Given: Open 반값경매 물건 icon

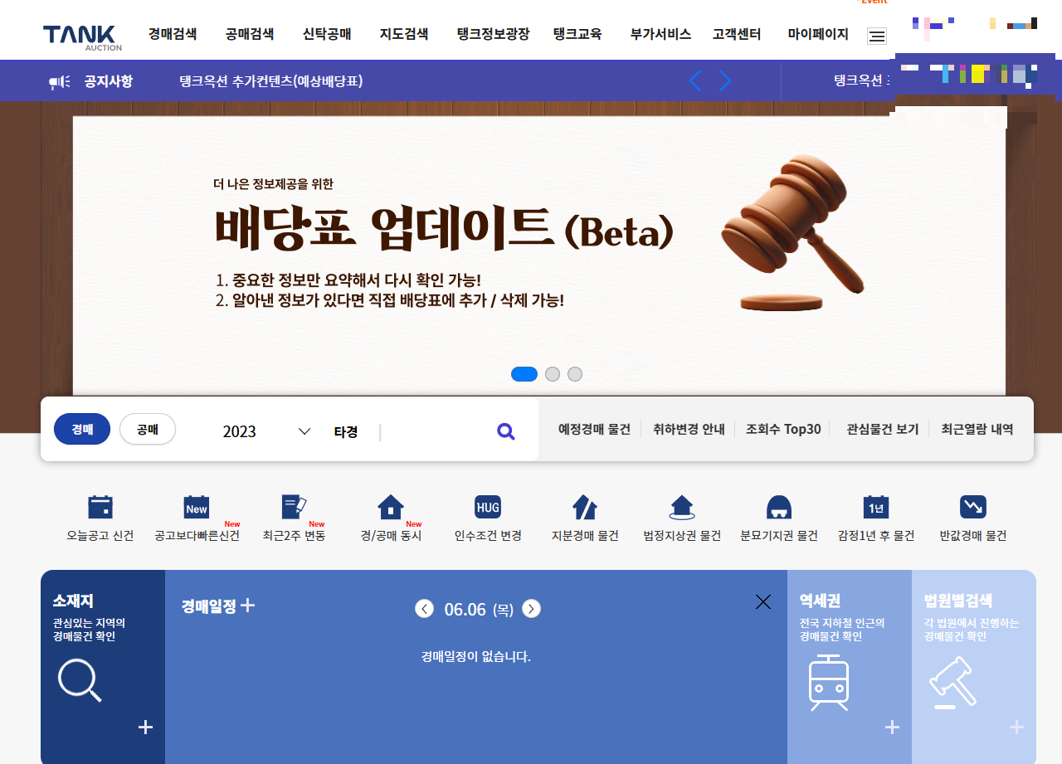Looking at the screenshot, I should [973, 507].
